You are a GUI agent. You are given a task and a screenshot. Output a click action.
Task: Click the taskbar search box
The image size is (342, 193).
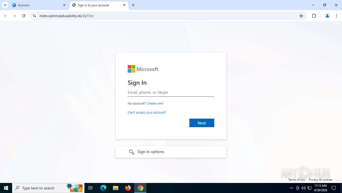48,188
